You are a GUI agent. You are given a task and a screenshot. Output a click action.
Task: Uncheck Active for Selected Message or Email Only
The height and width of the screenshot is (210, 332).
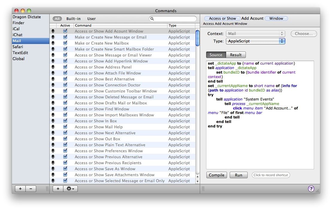coord(65,181)
